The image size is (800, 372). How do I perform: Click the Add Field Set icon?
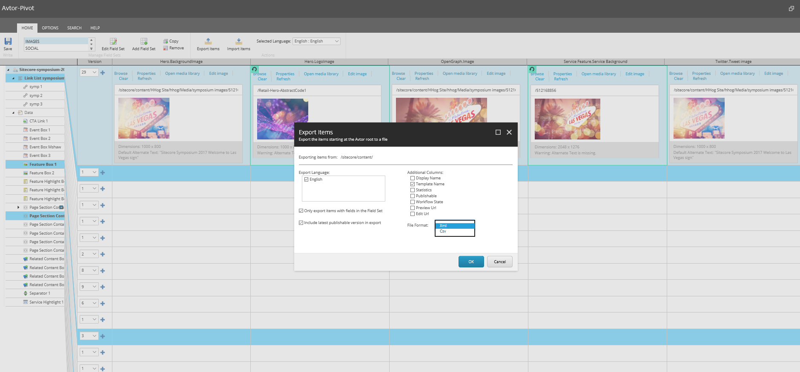tap(144, 42)
